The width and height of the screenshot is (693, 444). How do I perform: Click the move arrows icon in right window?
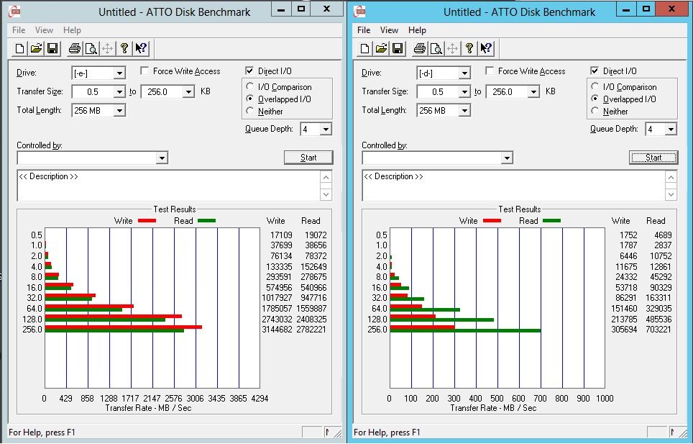coord(453,48)
